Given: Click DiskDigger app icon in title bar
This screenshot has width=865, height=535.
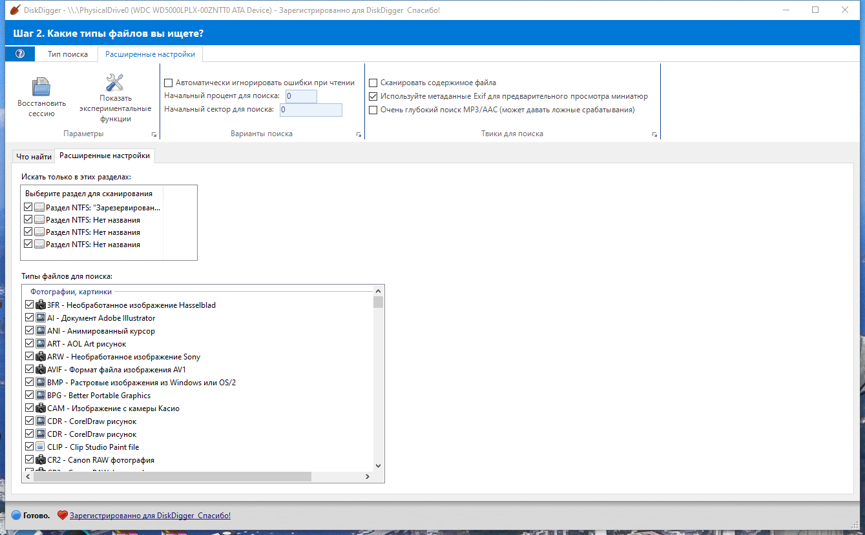Looking at the screenshot, I should coord(15,10).
